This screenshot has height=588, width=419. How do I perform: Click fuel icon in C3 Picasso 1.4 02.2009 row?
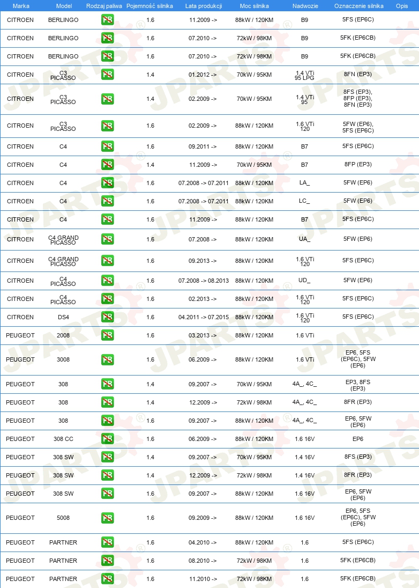(108, 99)
